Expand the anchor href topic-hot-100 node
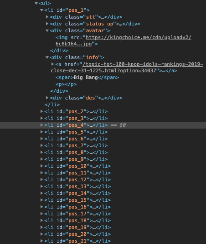The height and width of the screenshot is (244, 206). coord(52,64)
